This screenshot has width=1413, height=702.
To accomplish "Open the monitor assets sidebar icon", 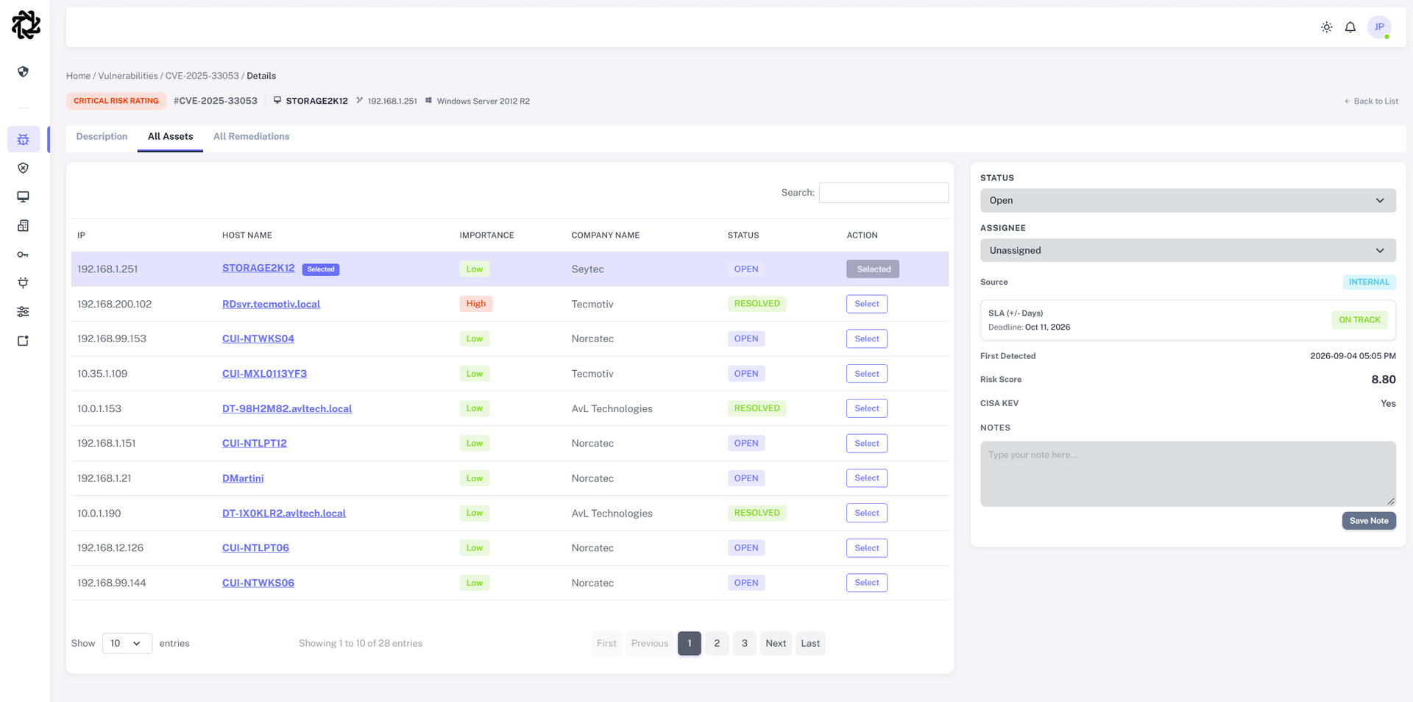I will click(x=24, y=196).
